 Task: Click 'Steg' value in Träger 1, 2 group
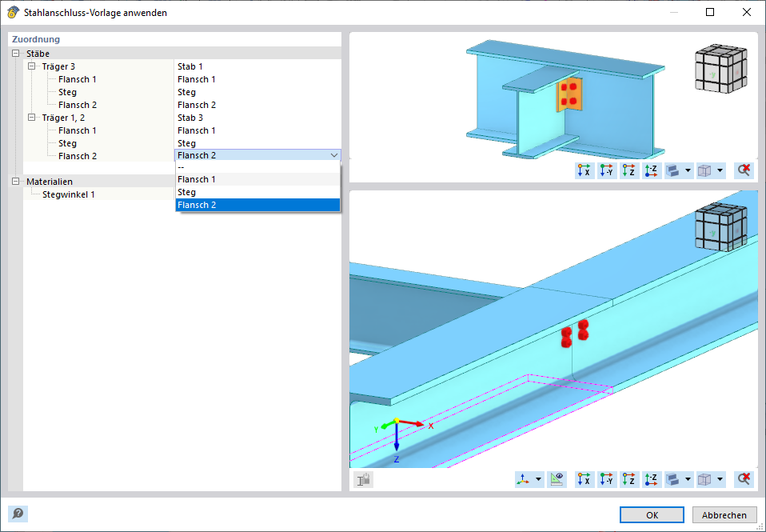click(x=257, y=143)
